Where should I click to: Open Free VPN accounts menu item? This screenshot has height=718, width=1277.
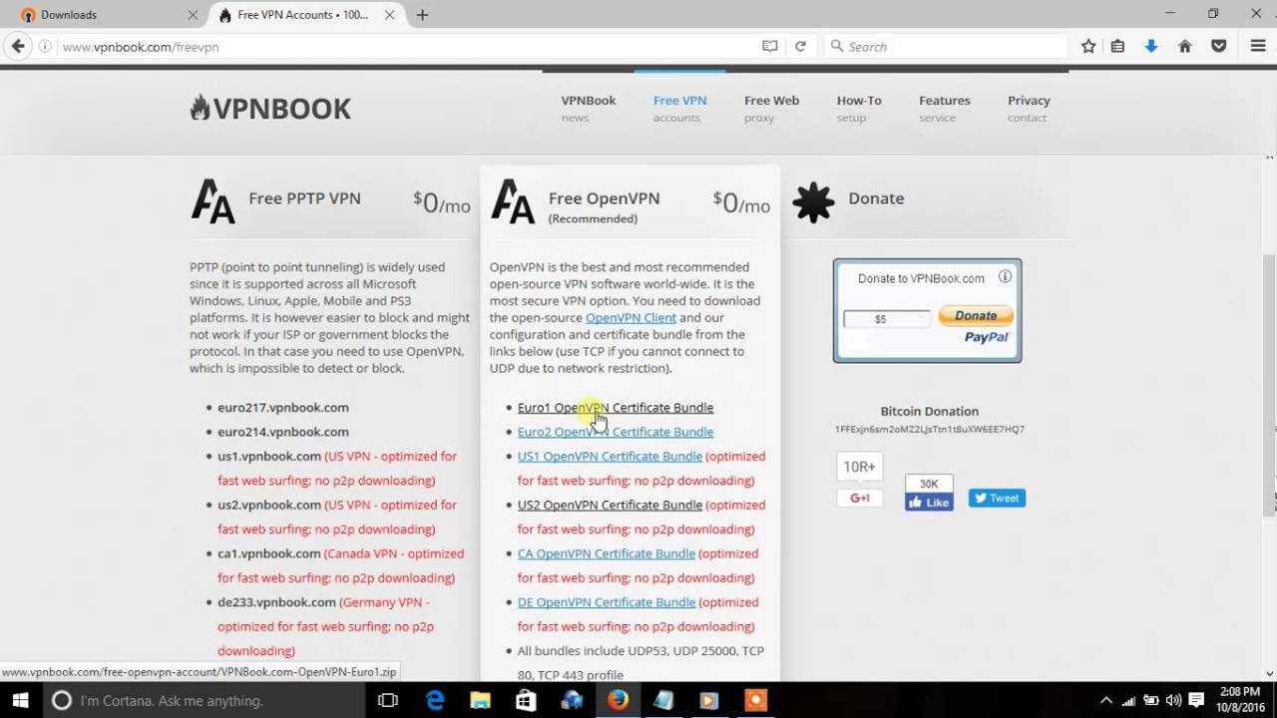click(x=679, y=109)
